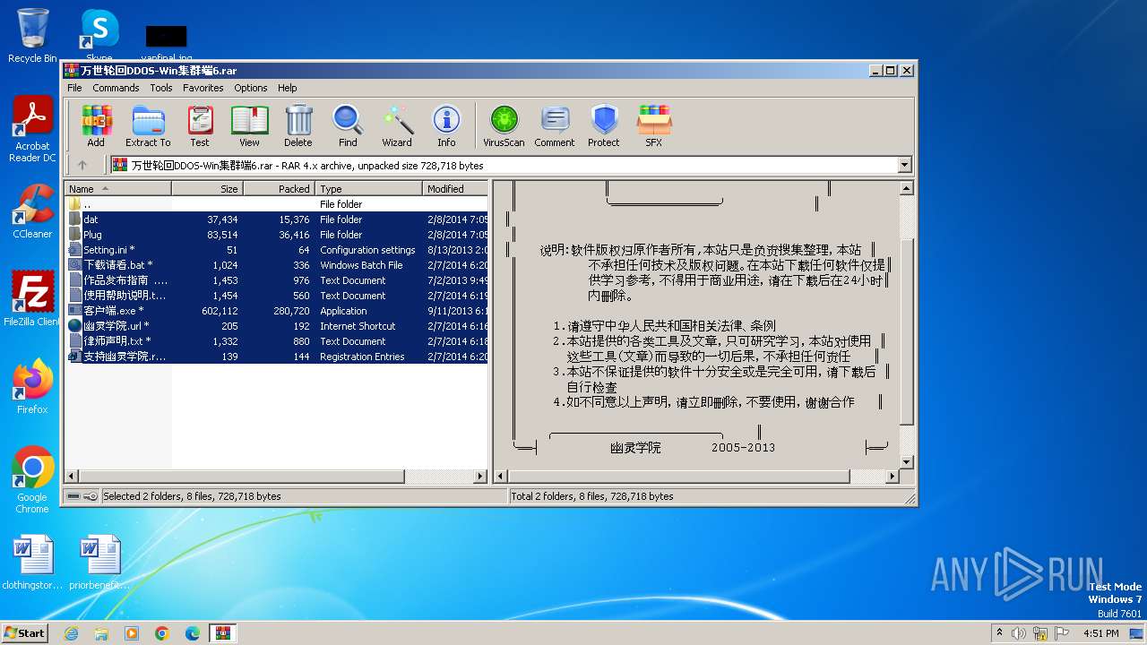
Task: Open Chrome from the taskbar
Action: [x=162, y=633]
